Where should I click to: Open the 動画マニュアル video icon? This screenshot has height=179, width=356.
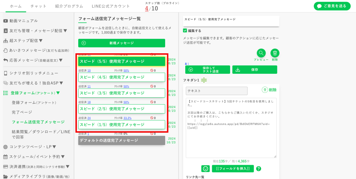(x=6, y=21)
